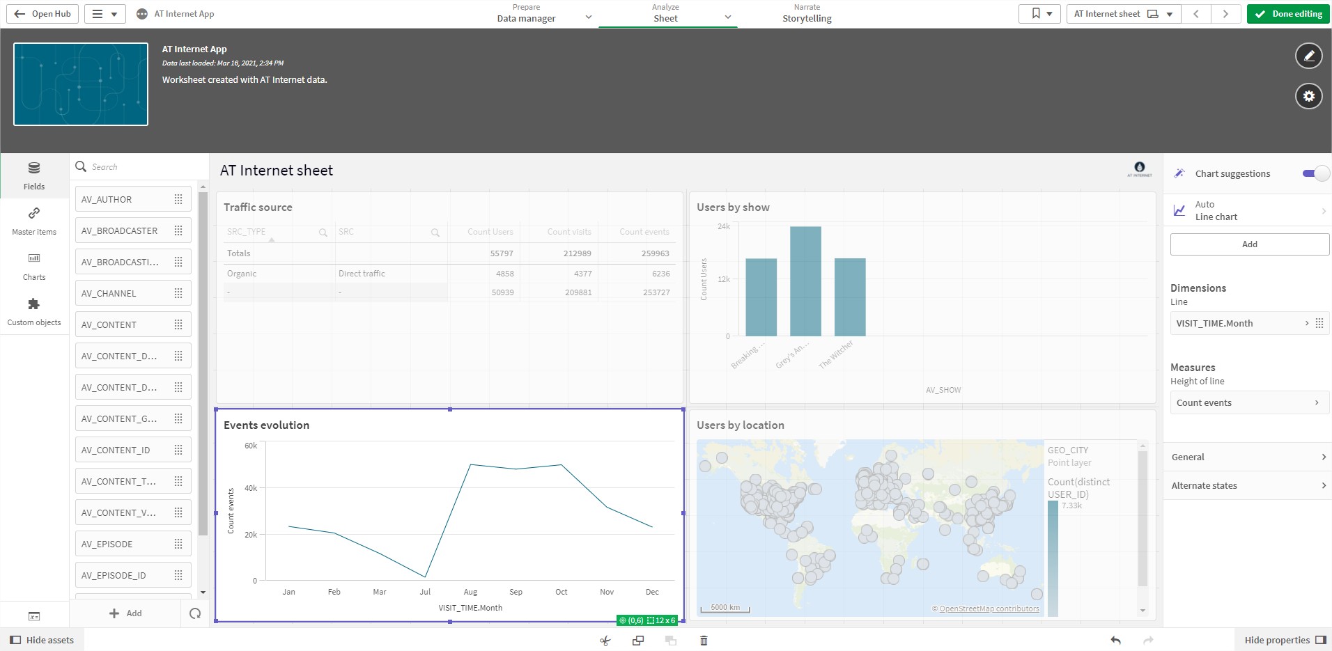Image resolution: width=1332 pixels, height=651 pixels.
Task: Select the AV_BROADCASTER field
Action: tap(133, 230)
